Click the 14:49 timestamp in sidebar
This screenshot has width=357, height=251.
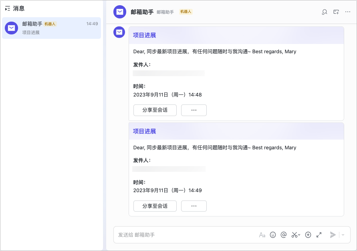point(92,24)
